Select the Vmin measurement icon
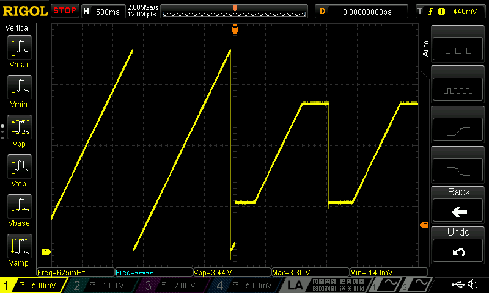The image size is (489, 293). pyautogui.click(x=18, y=91)
